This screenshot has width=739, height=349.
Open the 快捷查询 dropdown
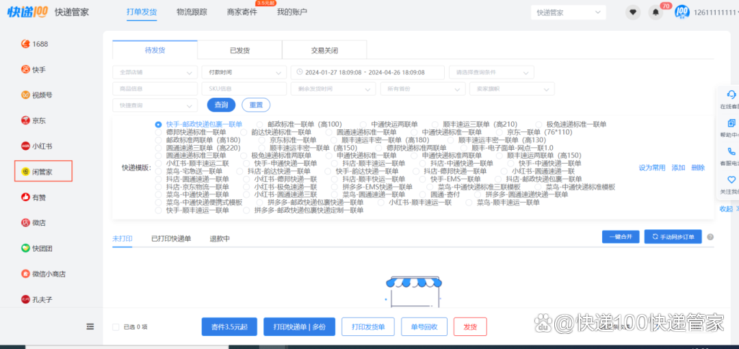point(155,105)
